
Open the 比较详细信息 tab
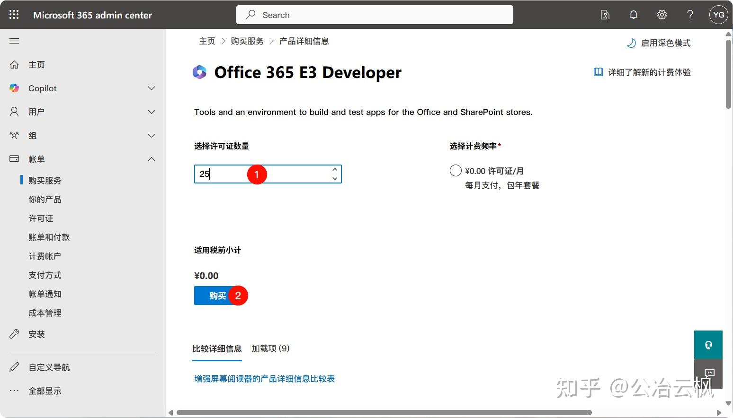[x=217, y=348]
